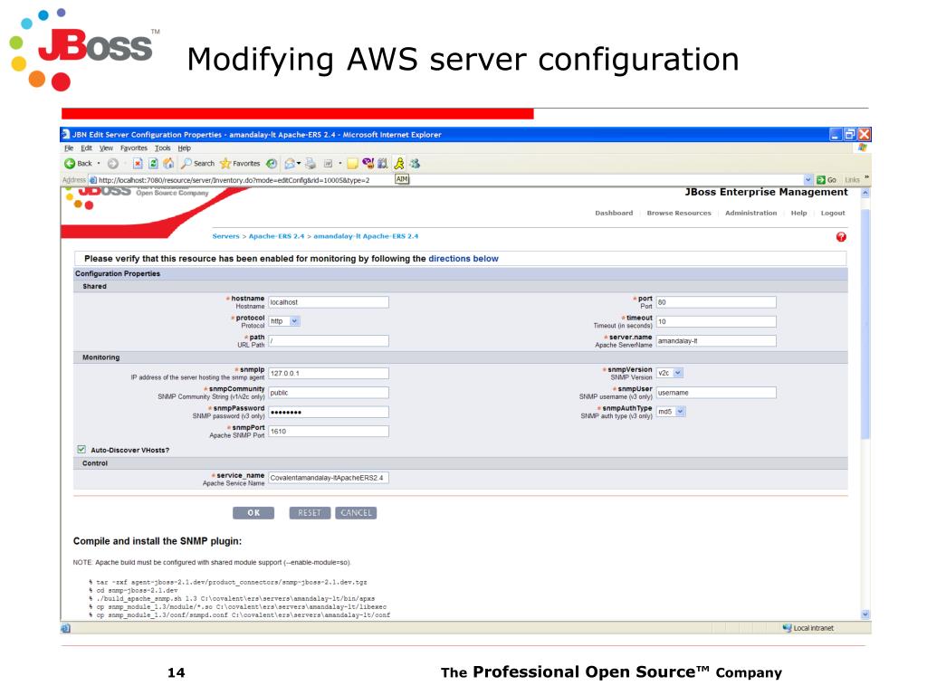Click the OK button
Image resolution: width=927 pixels, height=695 pixels.
[x=253, y=513]
